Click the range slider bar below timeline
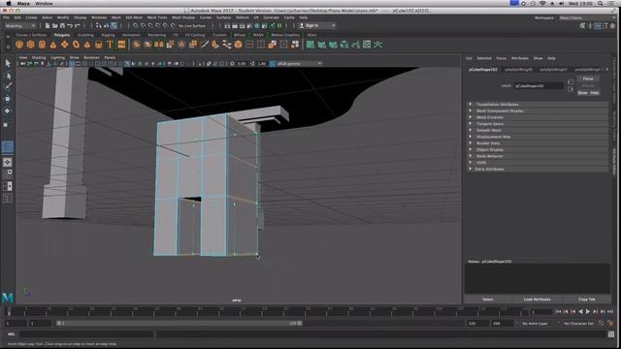 pos(179,323)
